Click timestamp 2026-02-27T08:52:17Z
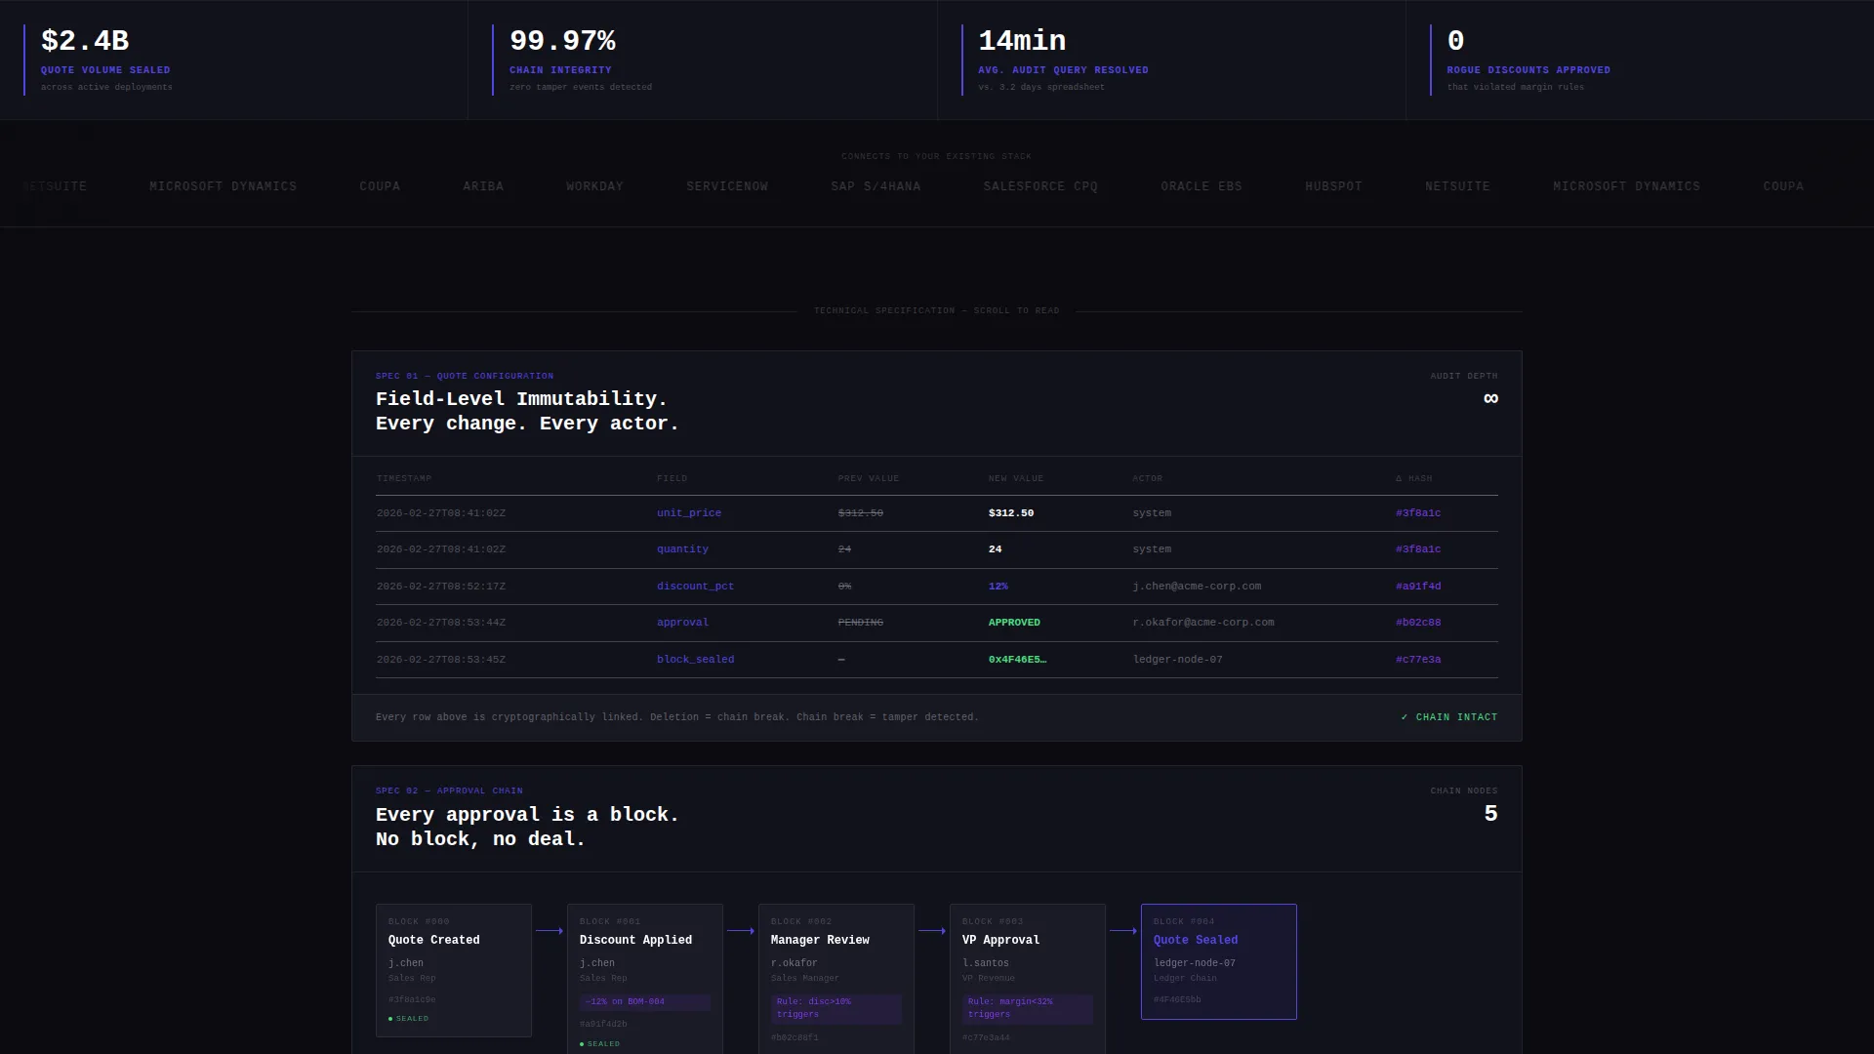The image size is (1874, 1054). 441,587
